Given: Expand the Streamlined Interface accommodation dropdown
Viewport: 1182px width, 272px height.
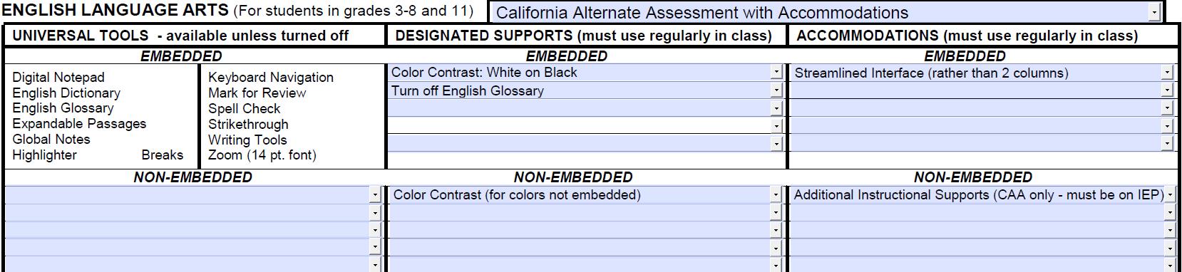Looking at the screenshot, I should click(x=1167, y=73).
